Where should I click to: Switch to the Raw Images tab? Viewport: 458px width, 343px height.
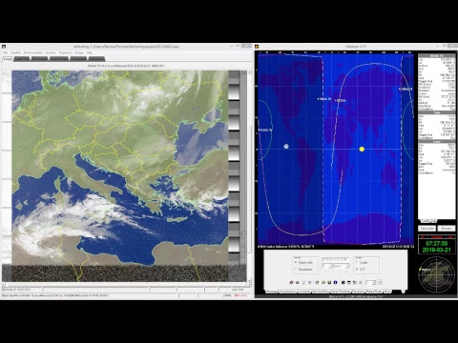[x=39, y=59]
